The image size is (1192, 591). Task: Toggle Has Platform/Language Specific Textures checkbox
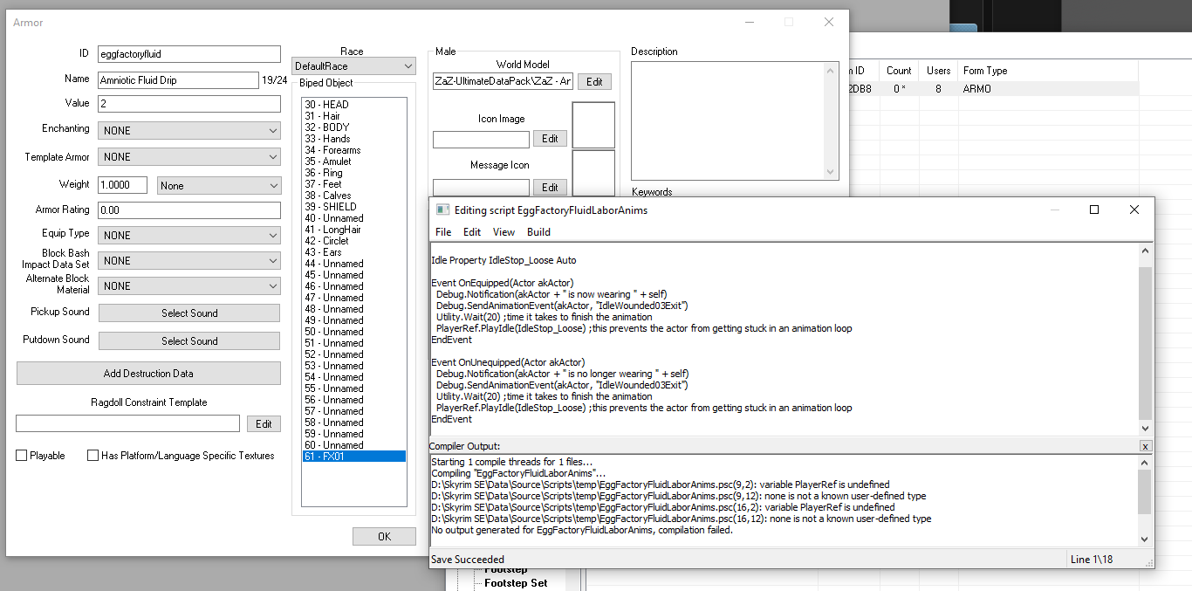point(93,456)
